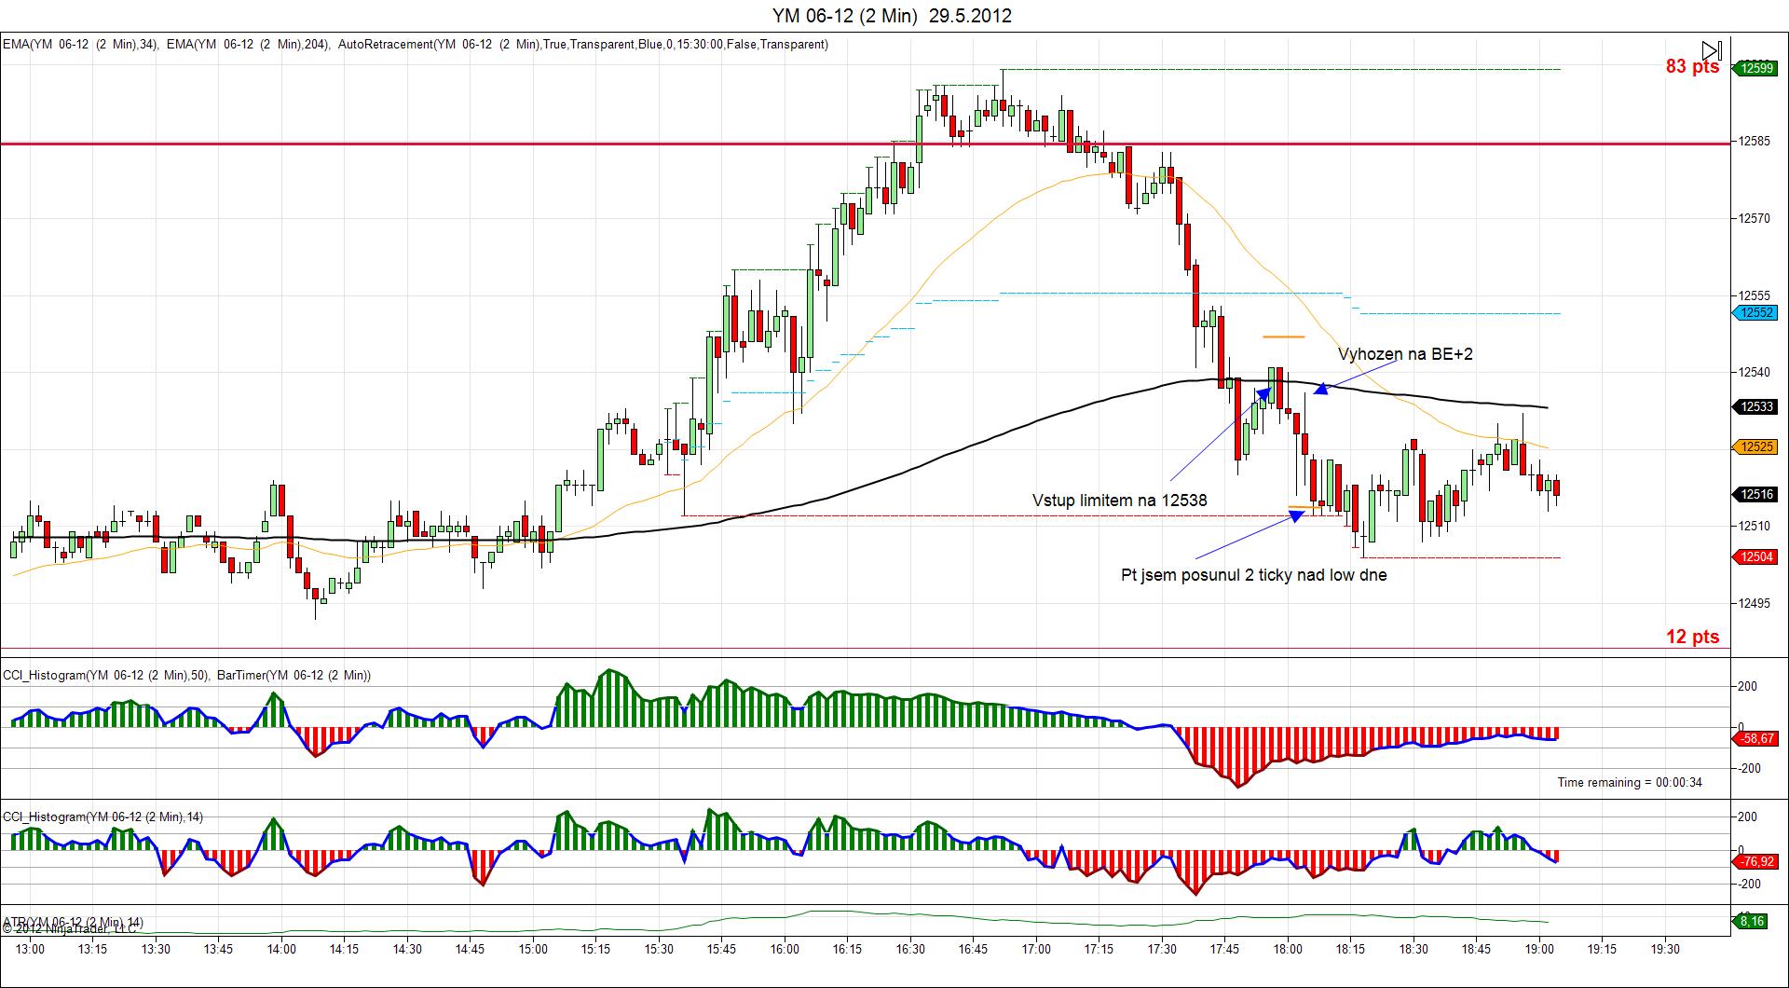Click the BarTimer indicator label

(294, 675)
